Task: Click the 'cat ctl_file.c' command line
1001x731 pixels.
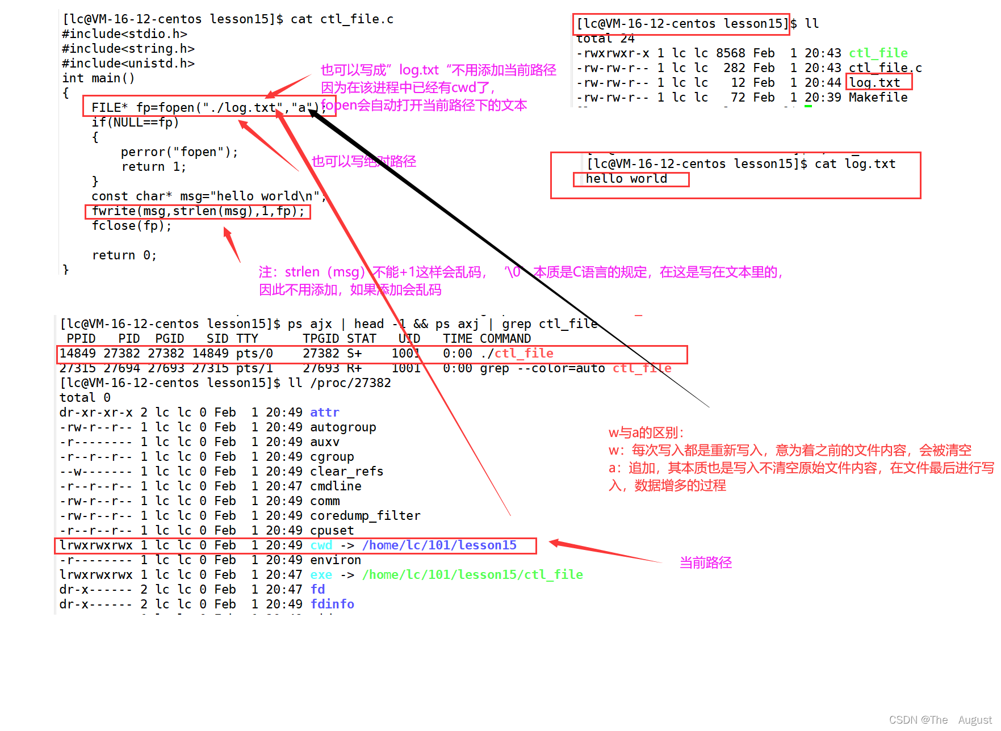Action: [228, 19]
